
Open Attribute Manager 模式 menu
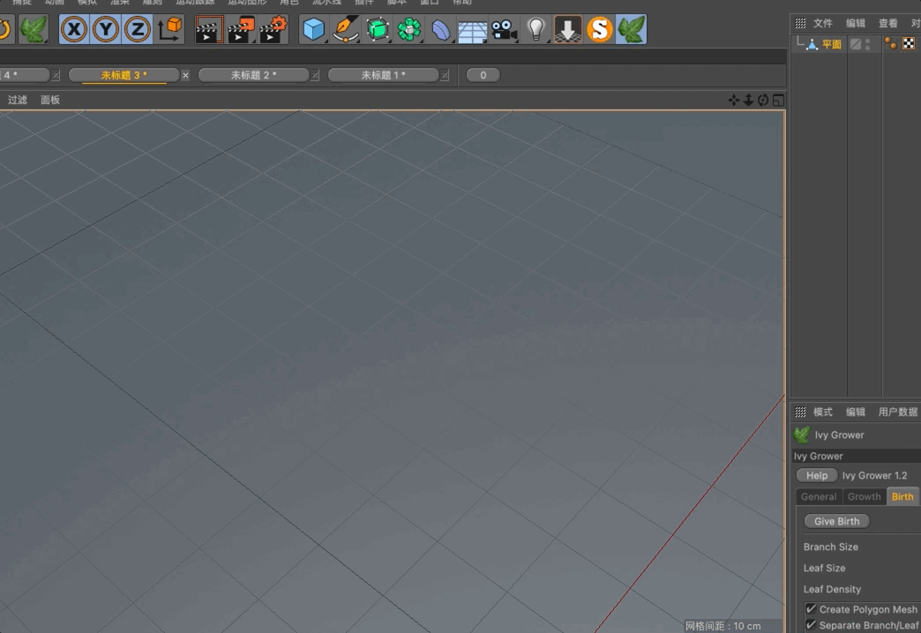pos(822,413)
